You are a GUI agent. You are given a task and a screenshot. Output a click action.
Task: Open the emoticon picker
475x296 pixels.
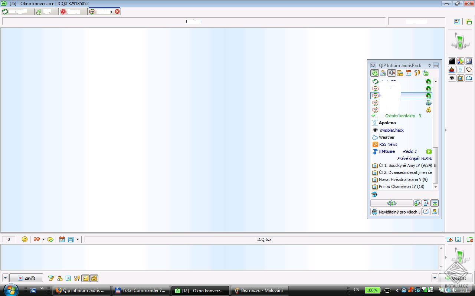point(24,239)
